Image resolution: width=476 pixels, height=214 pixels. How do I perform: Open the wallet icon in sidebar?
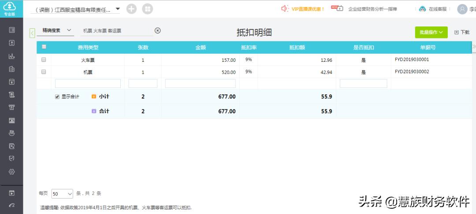[x=11, y=146]
